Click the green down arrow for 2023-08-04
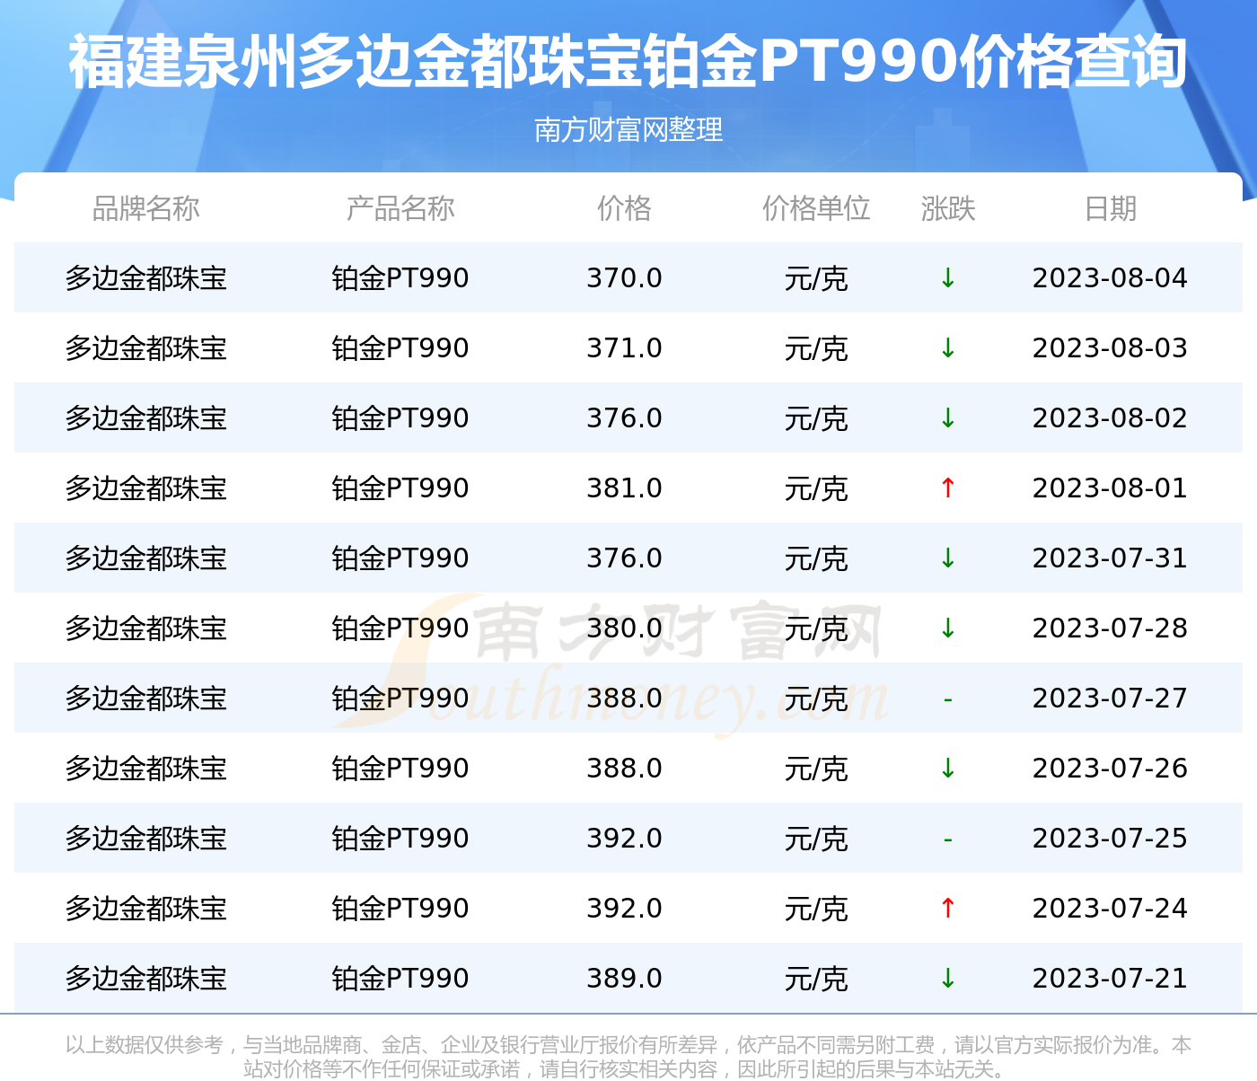 coord(948,278)
